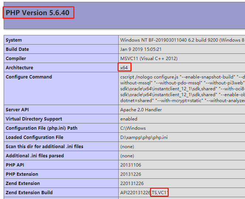This screenshot has height=199, width=245.
Task: Select Scan this dir for additional .ini files
Action: coord(44,146)
